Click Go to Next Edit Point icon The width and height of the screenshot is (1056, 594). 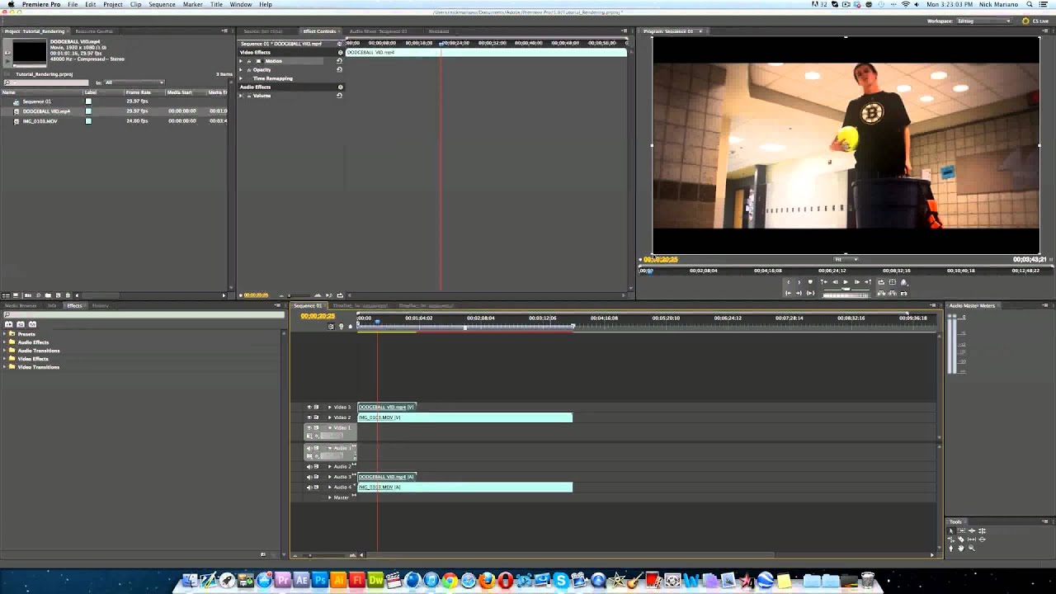pos(868,282)
